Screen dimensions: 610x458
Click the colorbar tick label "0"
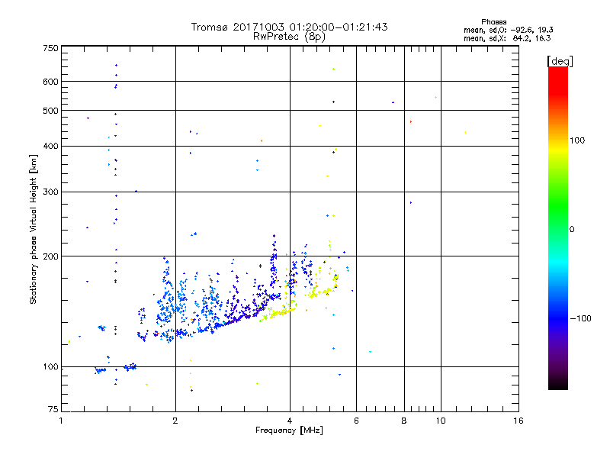coord(571,229)
